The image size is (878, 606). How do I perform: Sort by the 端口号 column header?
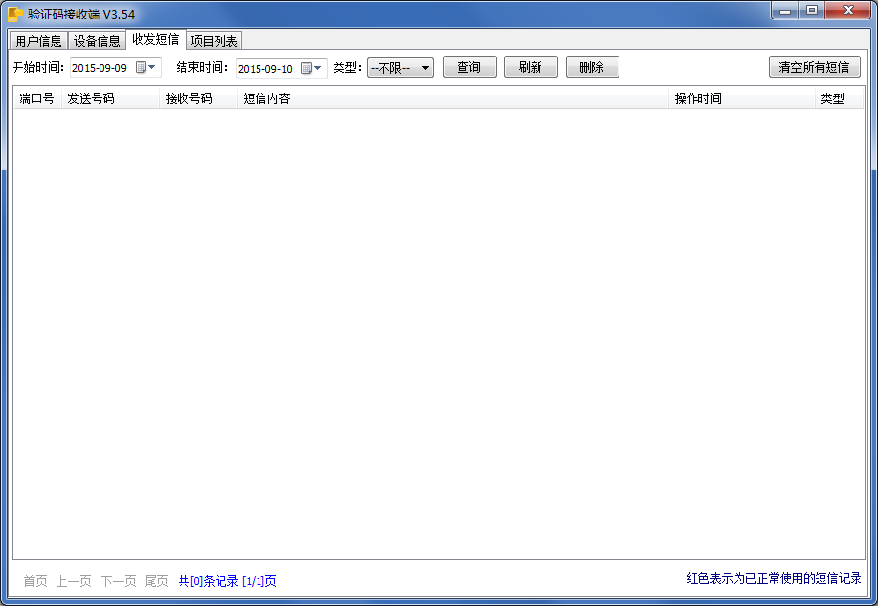coord(36,98)
